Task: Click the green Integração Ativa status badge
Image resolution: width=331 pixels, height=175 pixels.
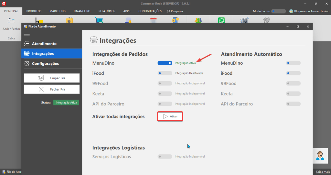Action: (x=66, y=103)
